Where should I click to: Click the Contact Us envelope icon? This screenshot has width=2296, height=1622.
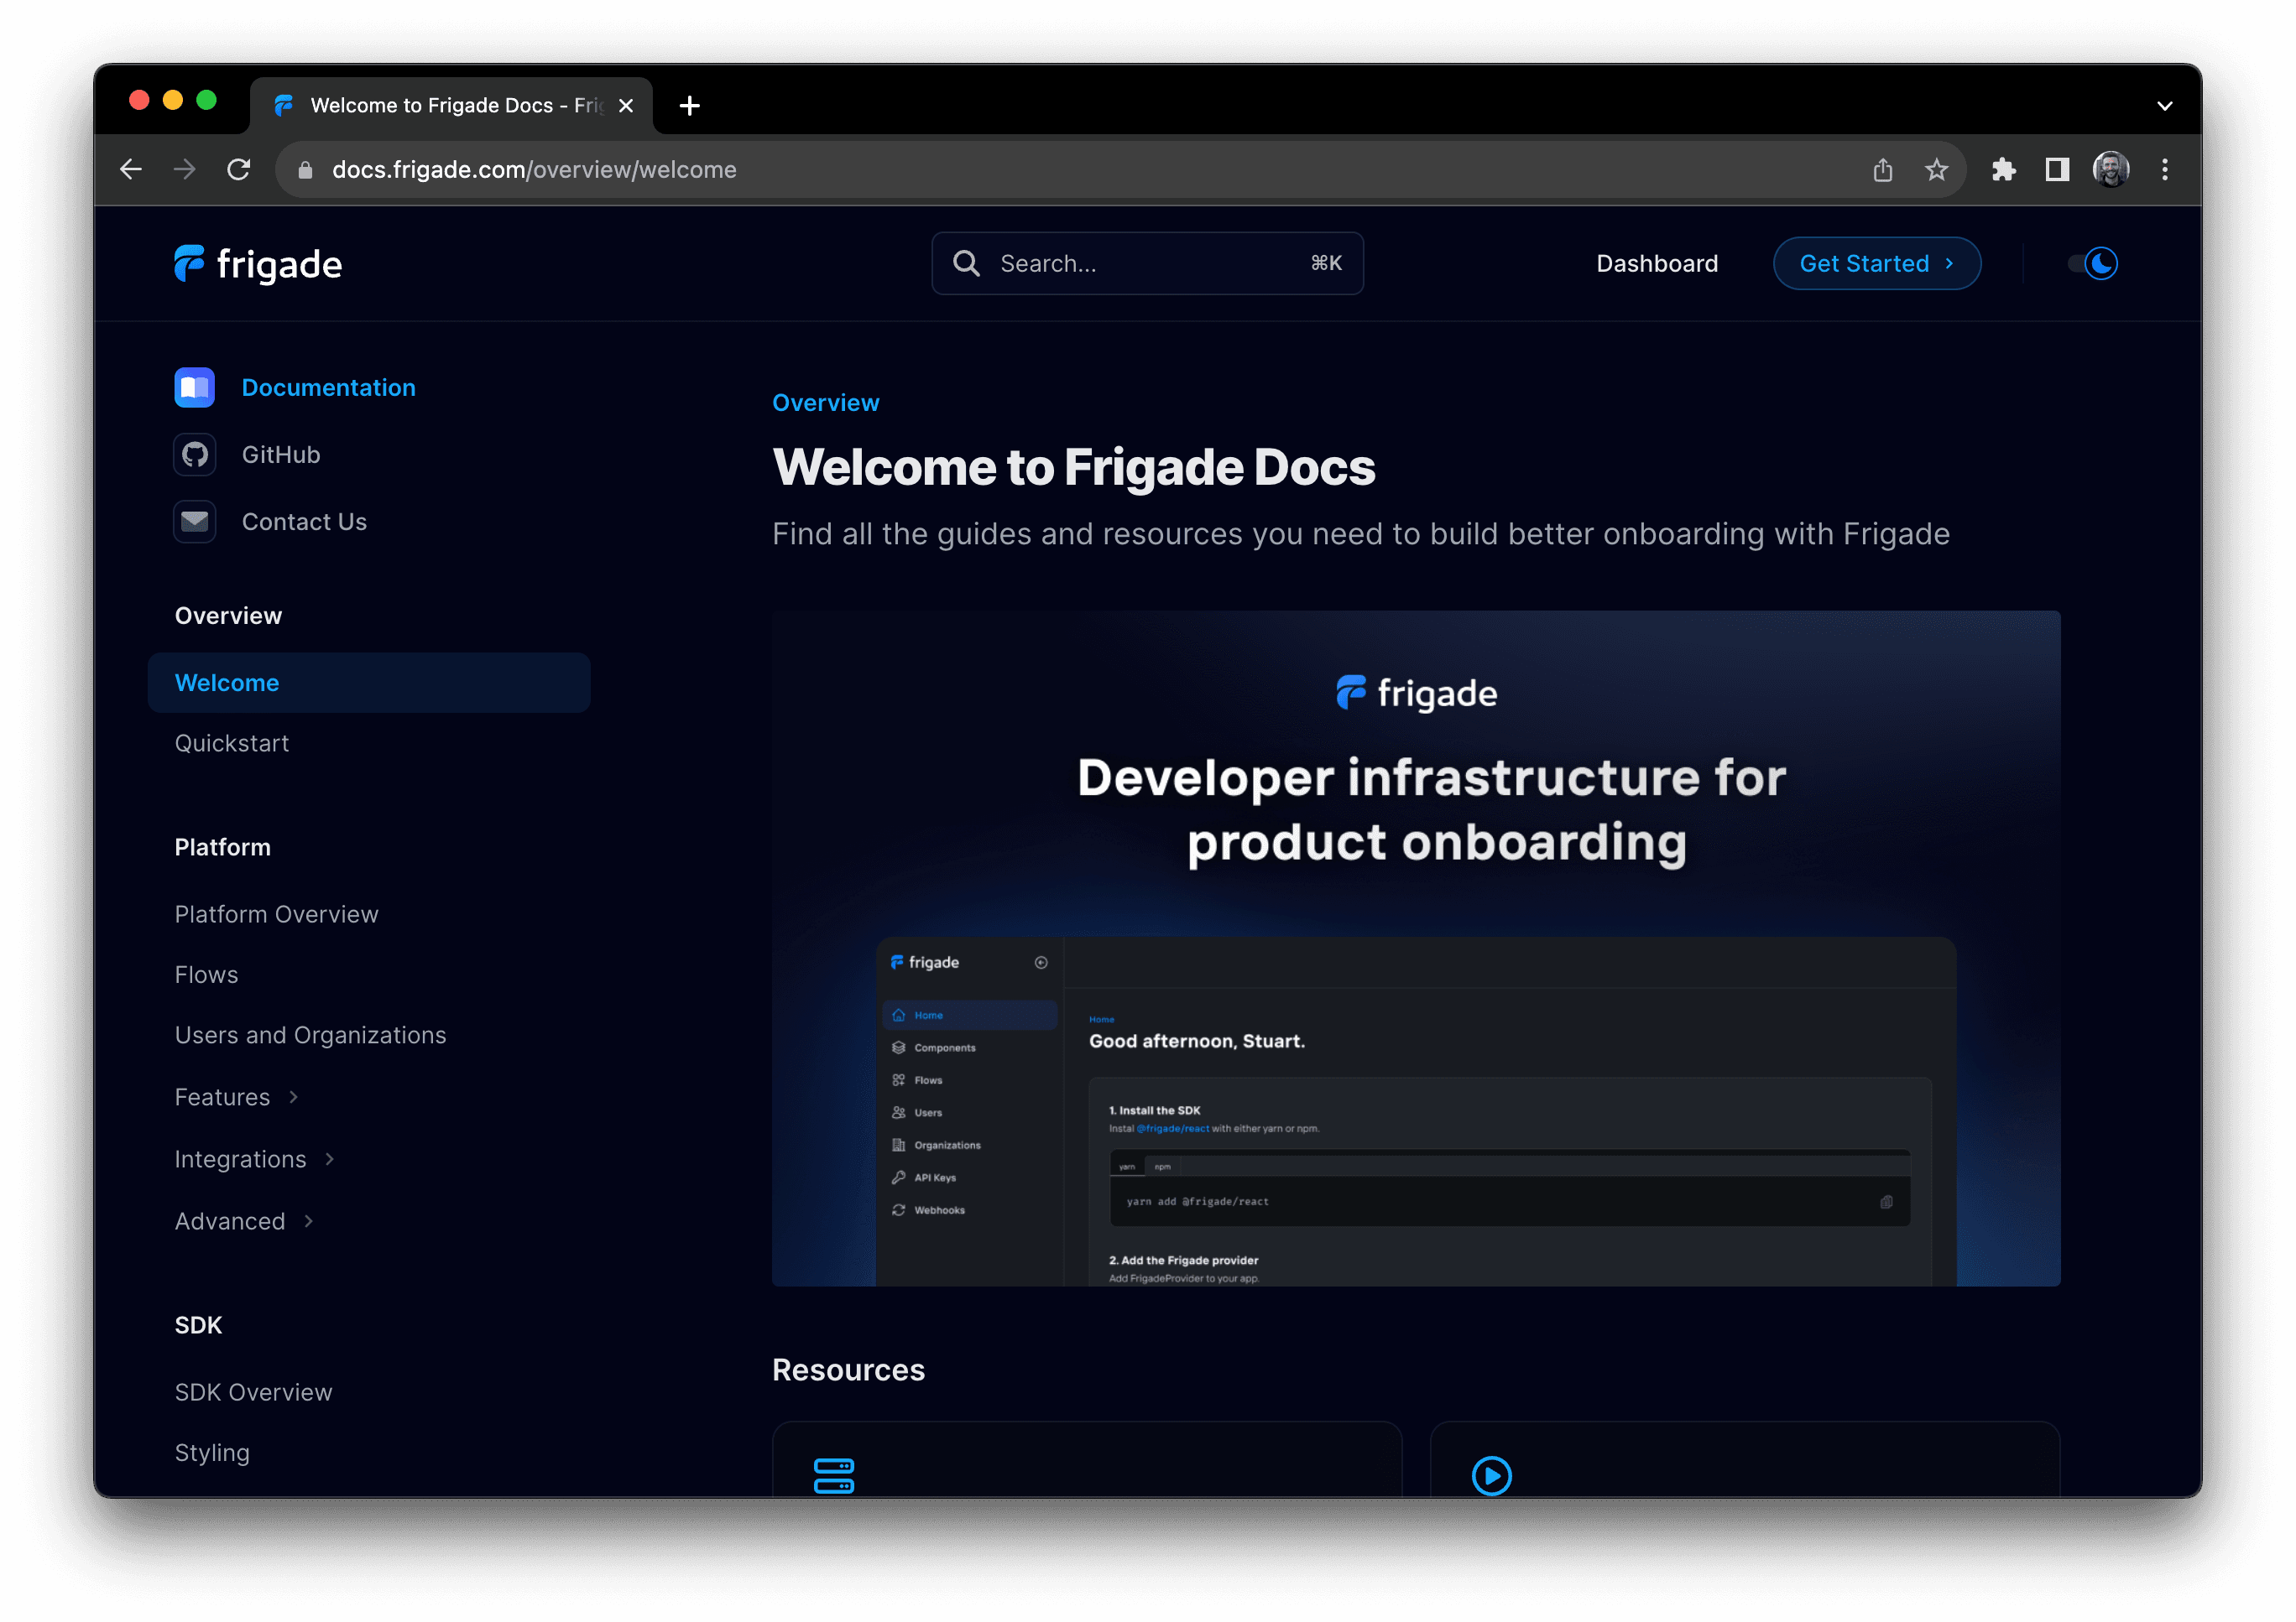pos(194,522)
